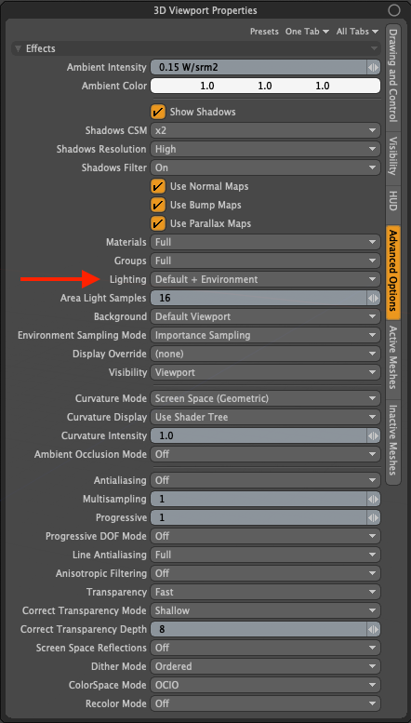Open the Correct Transparency Mode dropdown

coord(265,610)
